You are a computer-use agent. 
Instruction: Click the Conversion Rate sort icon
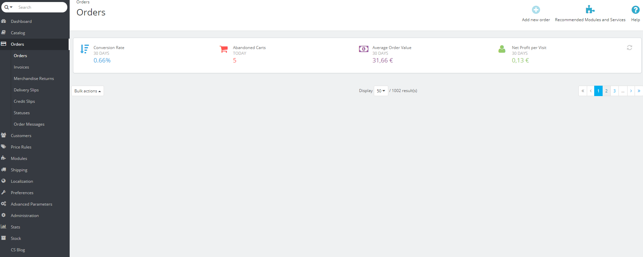point(84,49)
